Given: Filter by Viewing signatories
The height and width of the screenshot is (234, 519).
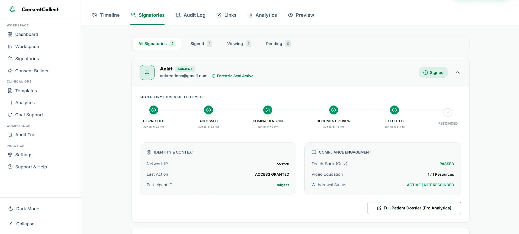Looking at the screenshot, I should [x=239, y=44].
